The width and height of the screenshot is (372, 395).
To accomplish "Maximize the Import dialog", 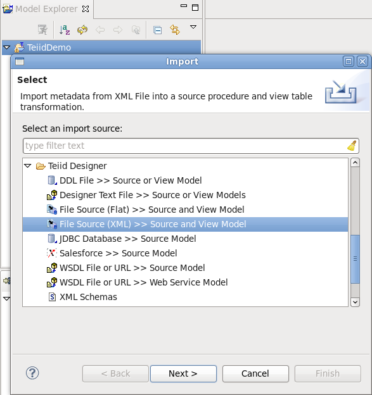I will coord(349,61).
